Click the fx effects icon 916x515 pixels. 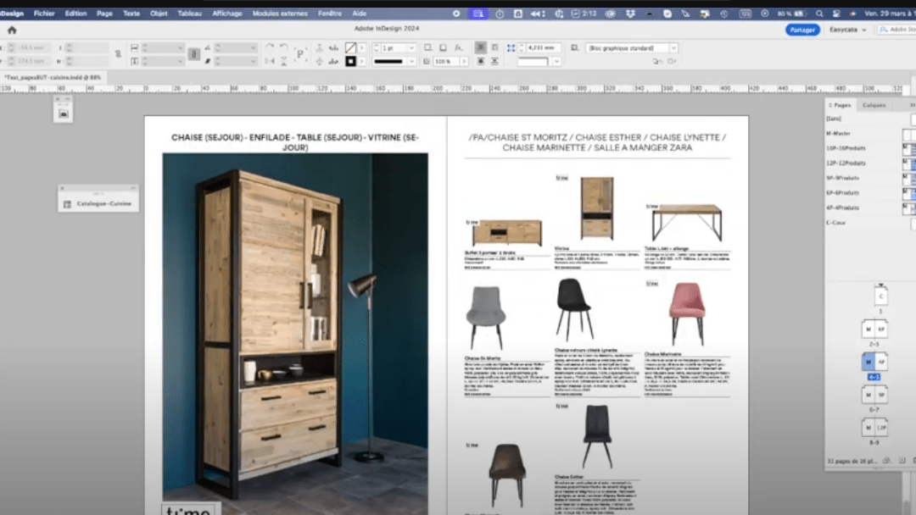pos(459,47)
